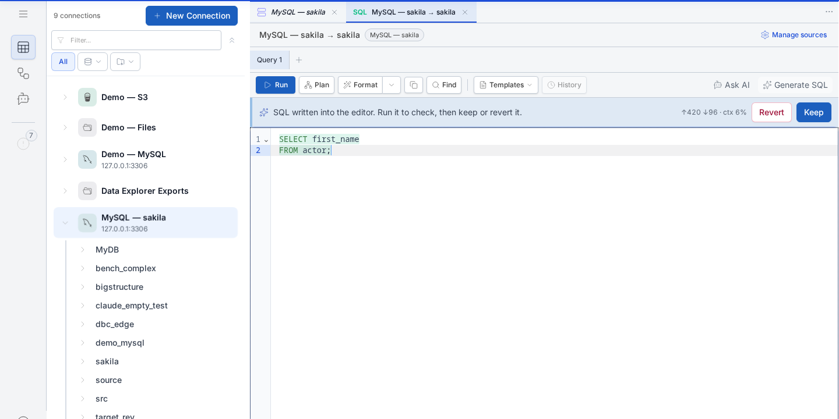Revert the generated SQL
The image size is (839, 419).
pyautogui.click(x=771, y=112)
